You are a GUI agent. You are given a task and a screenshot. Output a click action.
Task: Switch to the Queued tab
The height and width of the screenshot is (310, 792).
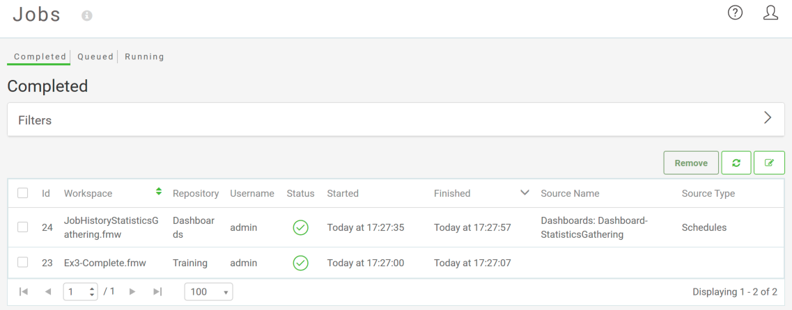[95, 56]
